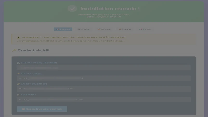This screenshot has height=117, width=208.
Task: Click the Shopify Store Hostname field
Action: pyautogui.click(x=104, y=68)
